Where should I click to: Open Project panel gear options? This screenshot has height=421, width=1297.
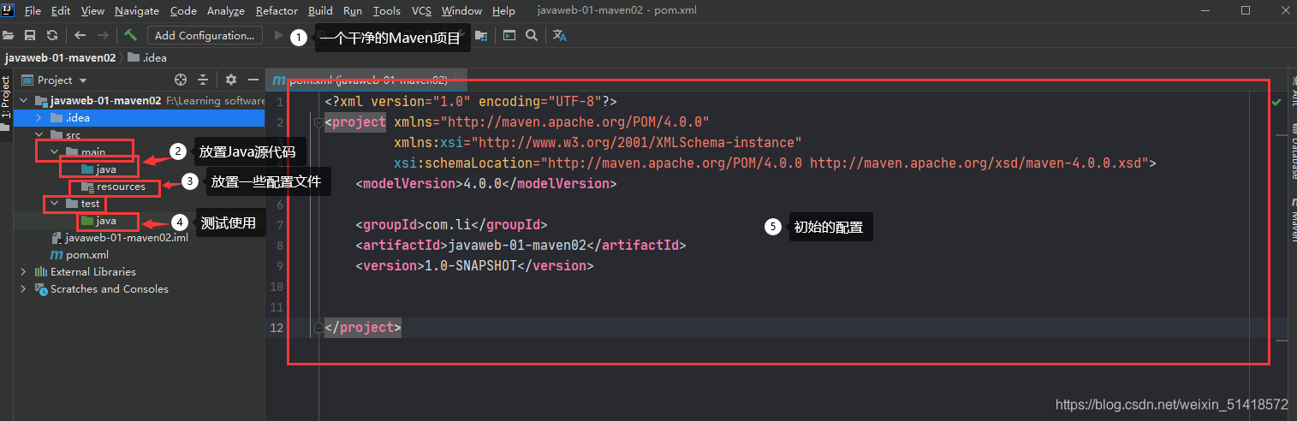click(230, 80)
